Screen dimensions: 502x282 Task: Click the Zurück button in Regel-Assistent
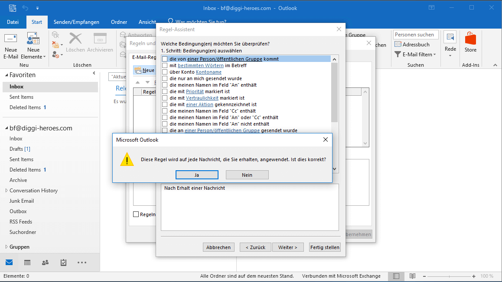(x=255, y=247)
